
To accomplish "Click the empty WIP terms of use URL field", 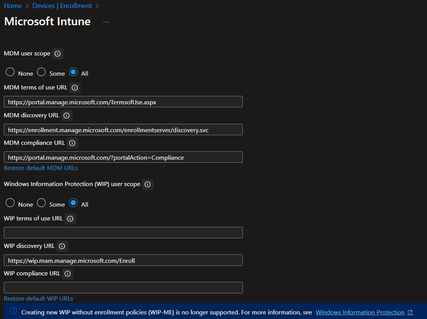I will coord(123,232).
